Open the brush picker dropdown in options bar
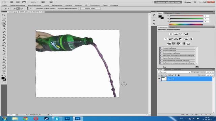 (31, 8)
